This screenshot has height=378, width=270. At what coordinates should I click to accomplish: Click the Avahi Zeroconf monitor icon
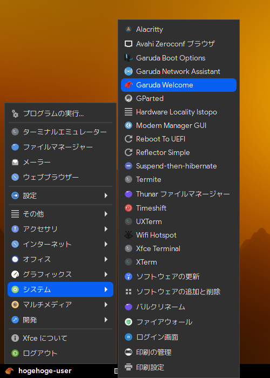pos(129,44)
